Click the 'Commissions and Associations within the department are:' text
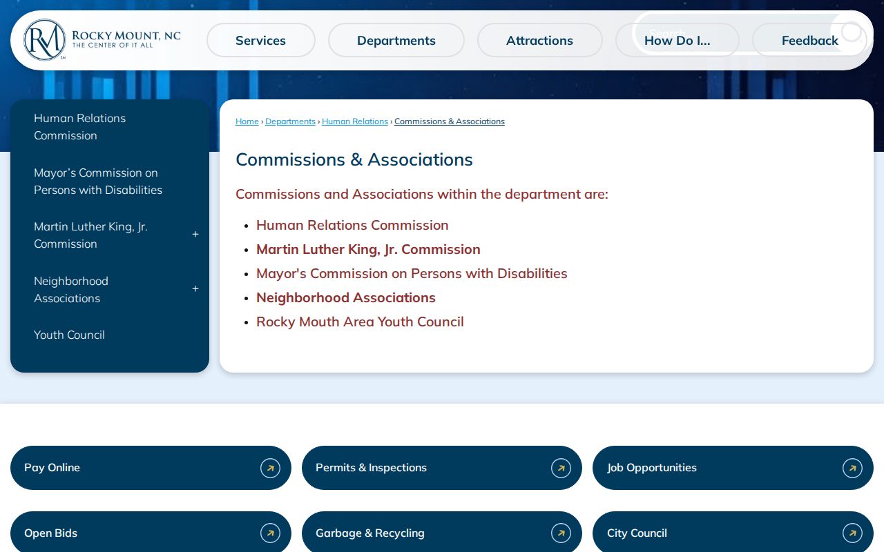884x552 pixels. pos(422,194)
